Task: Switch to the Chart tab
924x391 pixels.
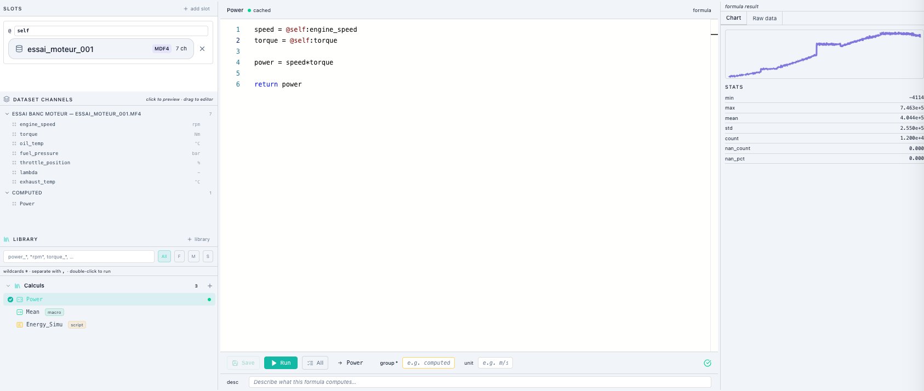Action: tap(733, 18)
